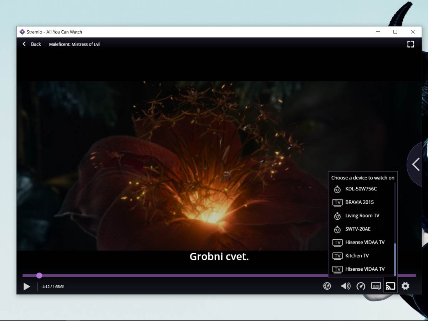Image resolution: width=428 pixels, height=321 pixels.
Task: Open the playback speed gauge icon
Action: [x=361, y=286]
